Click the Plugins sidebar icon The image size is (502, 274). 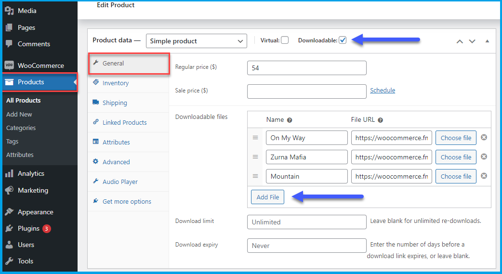pyautogui.click(x=9, y=228)
